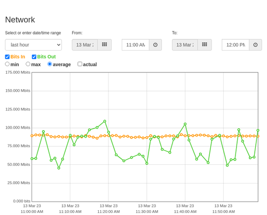Click the '11:20:00 AM' time axis label
Screen dimensions: 267x215
point(108,212)
